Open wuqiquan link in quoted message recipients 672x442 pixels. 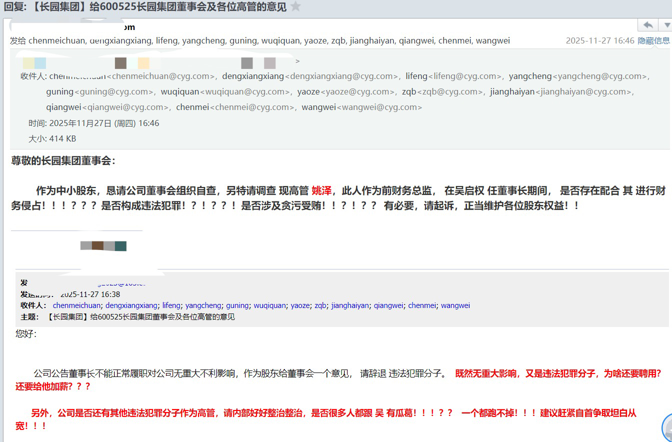(269, 305)
